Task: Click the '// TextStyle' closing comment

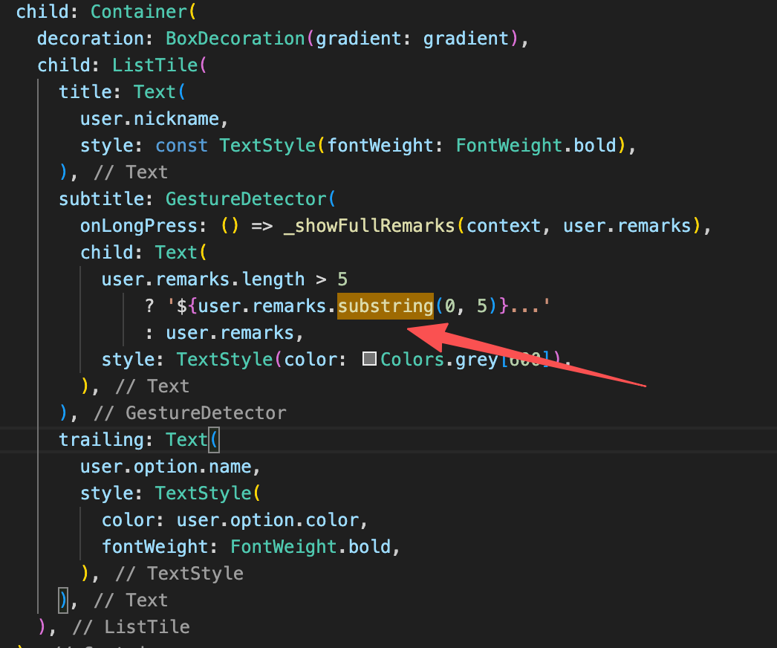Action: (x=179, y=574)
